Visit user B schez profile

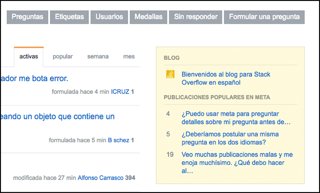(x=119, y=140)
